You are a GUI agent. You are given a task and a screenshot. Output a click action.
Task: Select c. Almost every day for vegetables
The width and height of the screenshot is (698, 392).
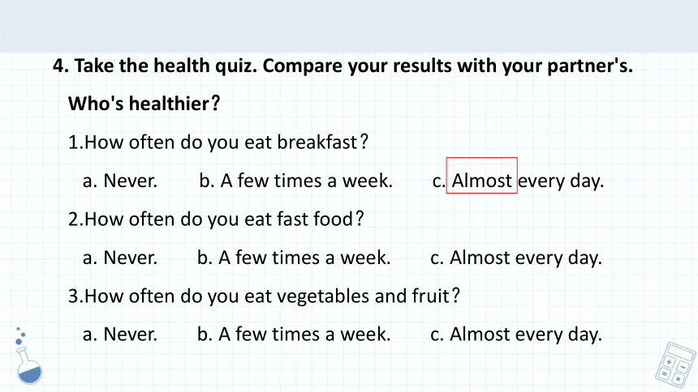[x=516, y=334]
